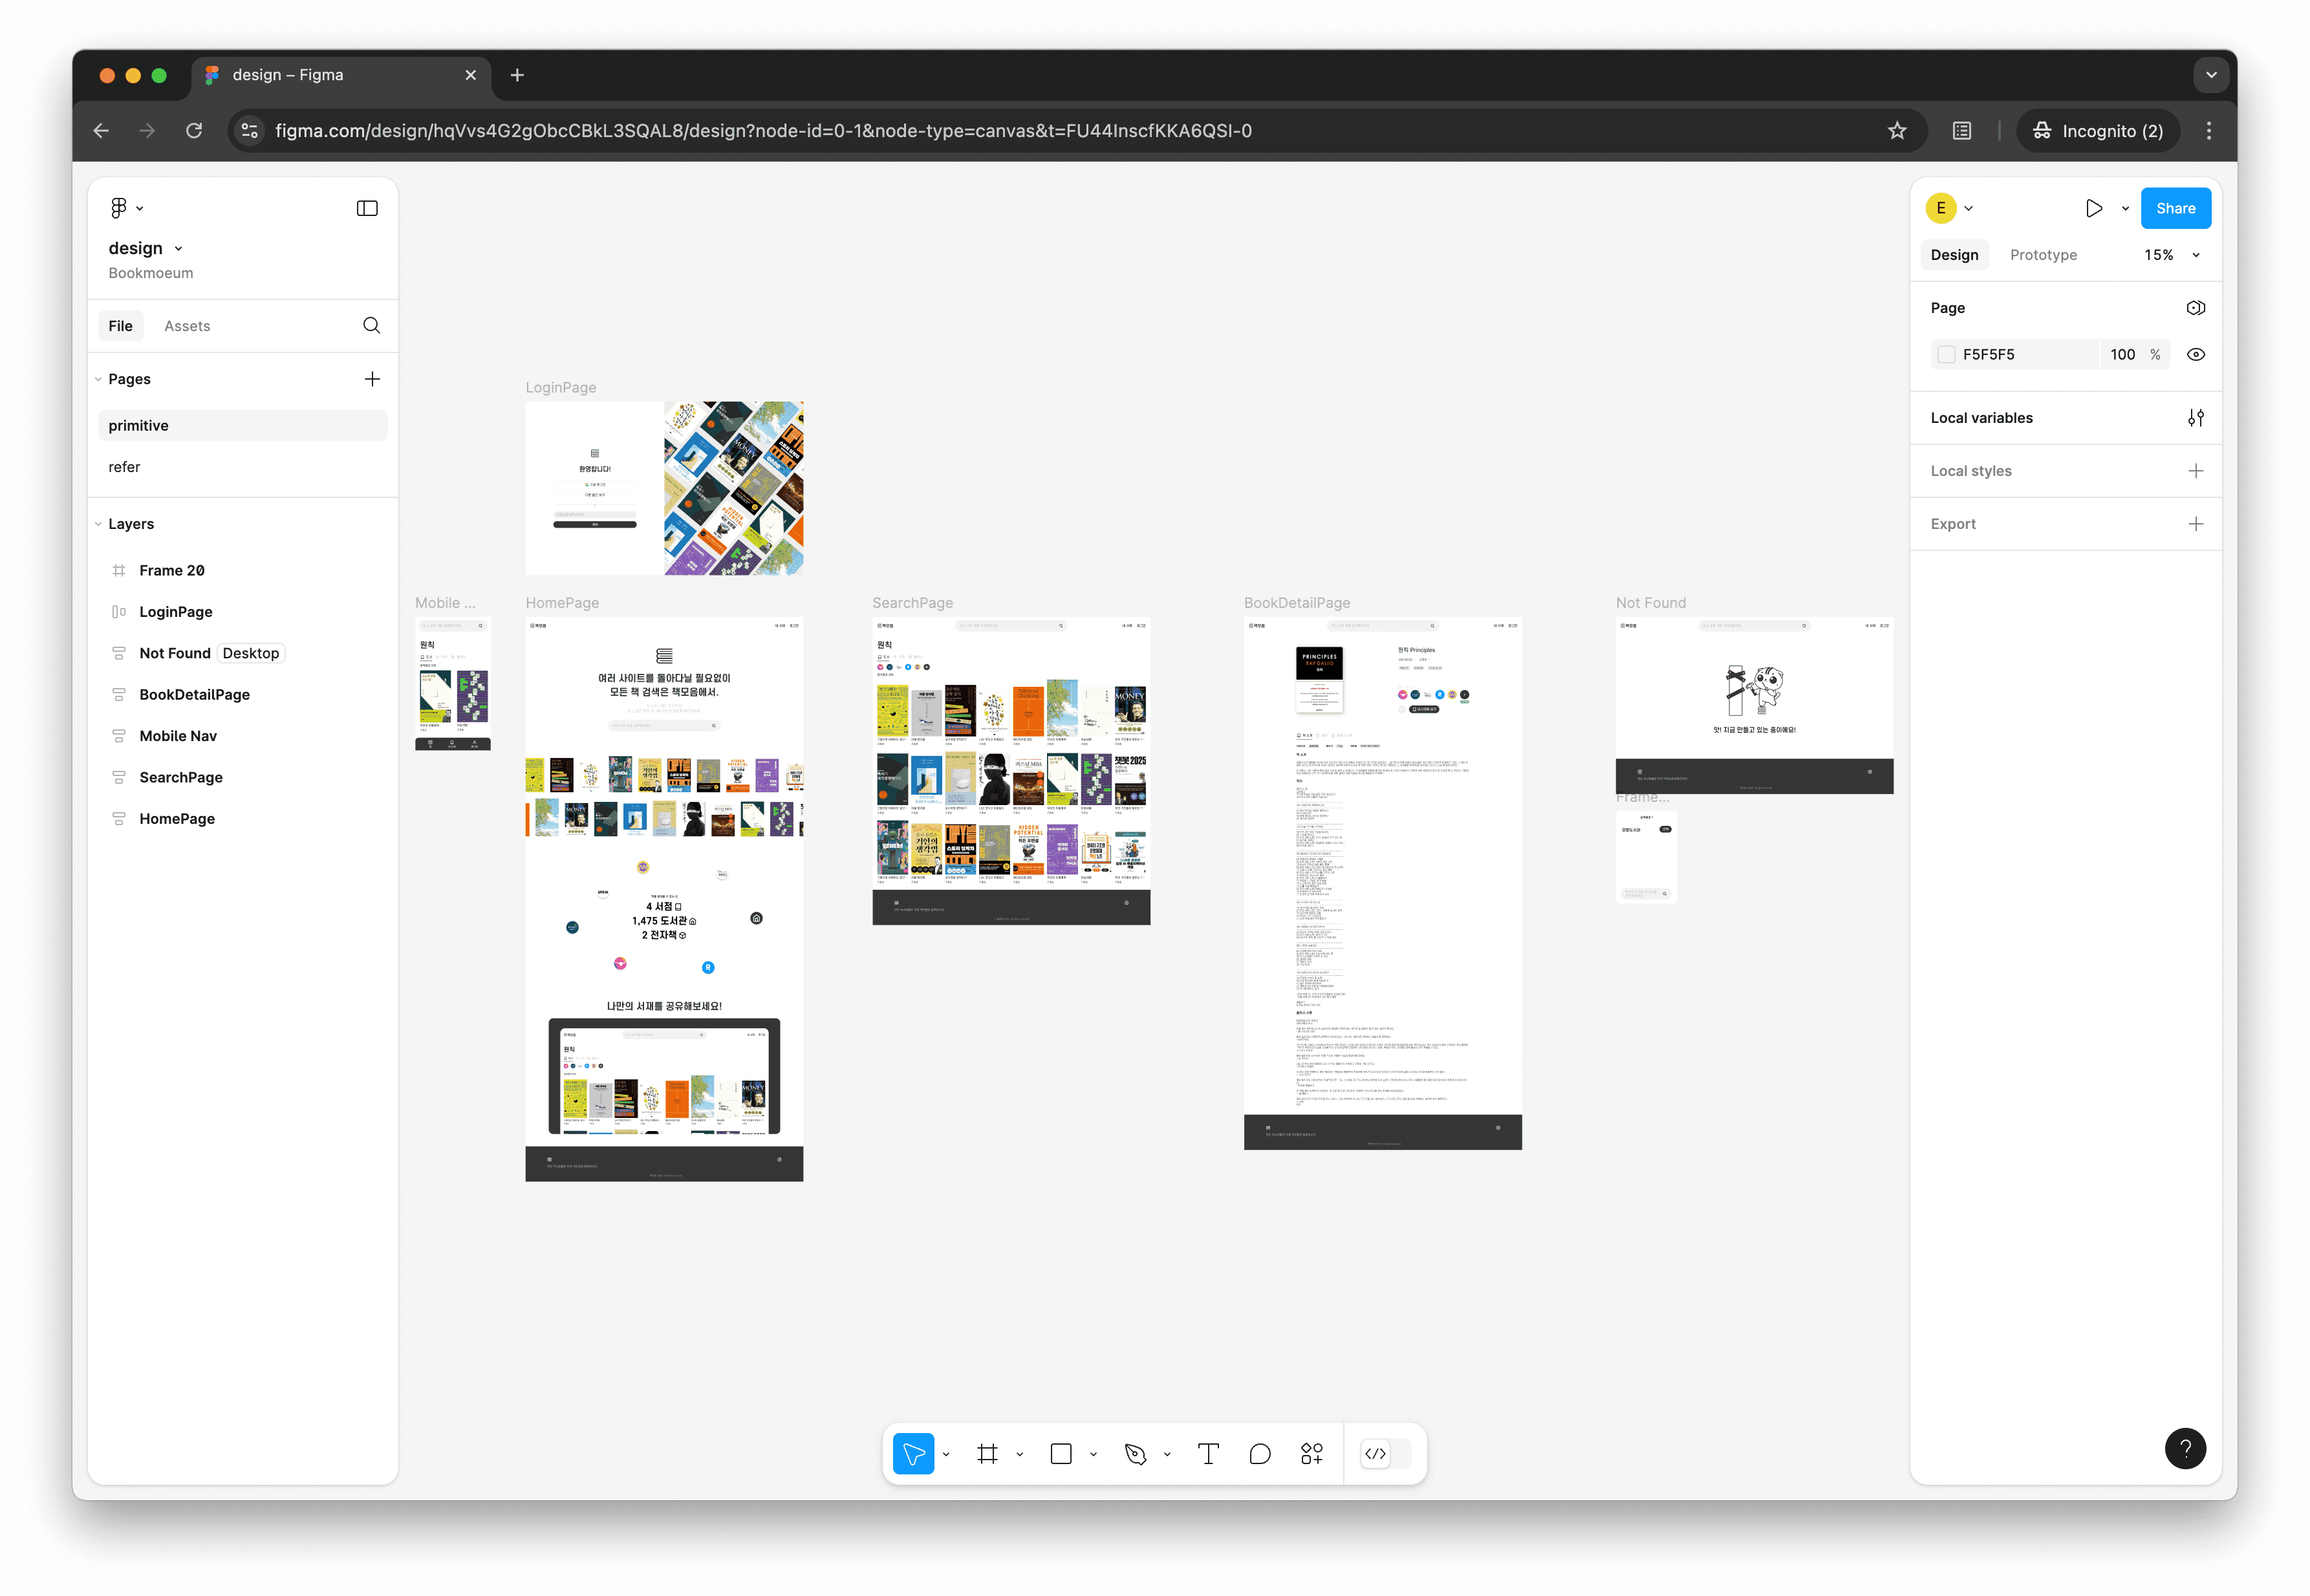The width and height of the screenshot is (2310, 1596).
Task: Toggle the sidebar collapse panel icon
Action: pos(367,208)
